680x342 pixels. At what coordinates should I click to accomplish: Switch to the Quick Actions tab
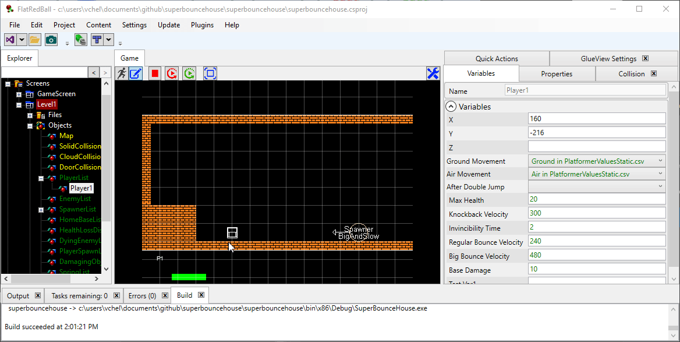pos(497,59)
